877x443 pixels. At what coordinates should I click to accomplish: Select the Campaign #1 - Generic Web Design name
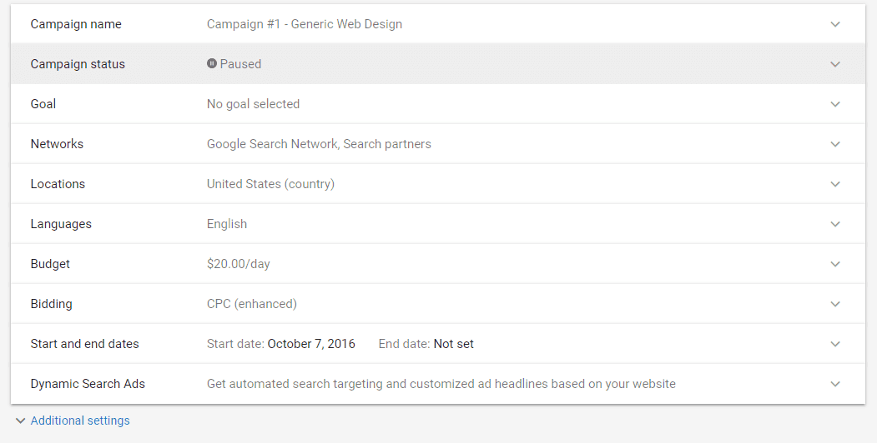click(x=305, y=24)
